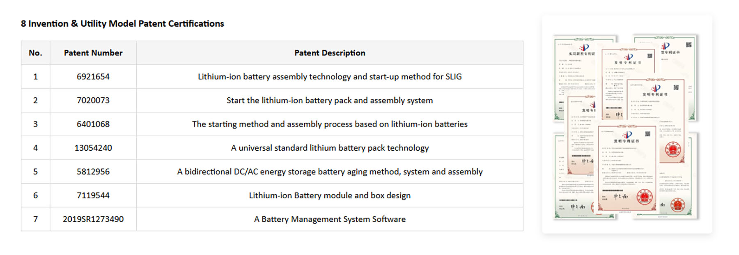The width and height of the screenshot is (739, 255).
Task: Click the QR code on top-right back certificate
Action: point(689,45)
